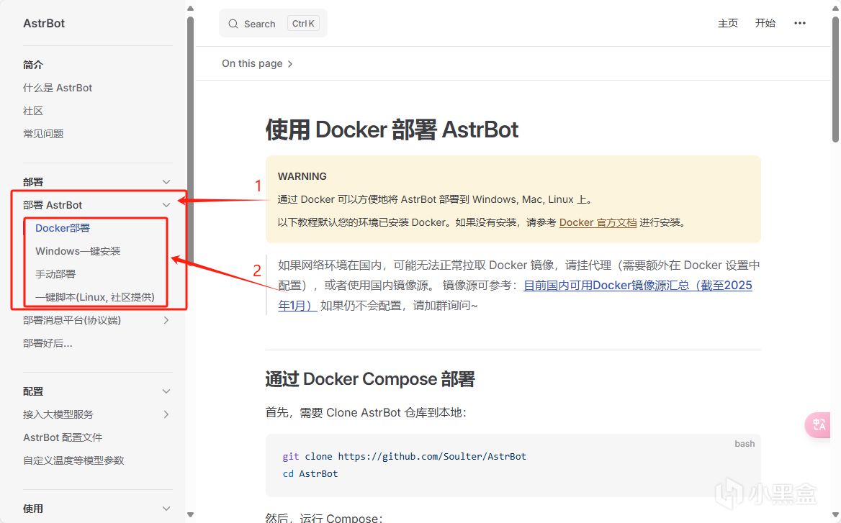
Task: Click the 部署消息平台(协议端) label
Action: click(x=72, y=320)
